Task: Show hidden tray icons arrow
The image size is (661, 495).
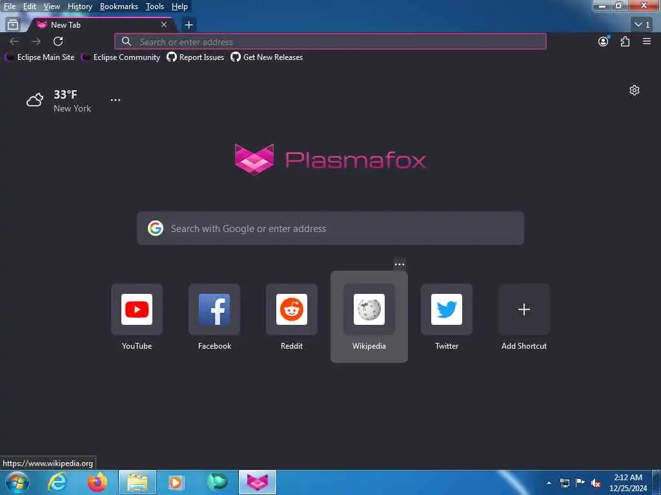Action: [549, 483]
